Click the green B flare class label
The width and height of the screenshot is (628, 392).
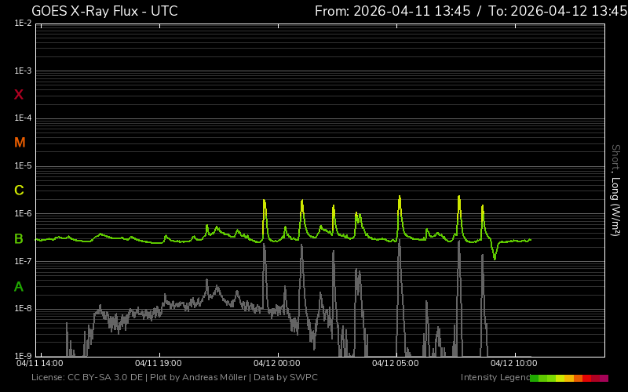(x=19, y=239)
